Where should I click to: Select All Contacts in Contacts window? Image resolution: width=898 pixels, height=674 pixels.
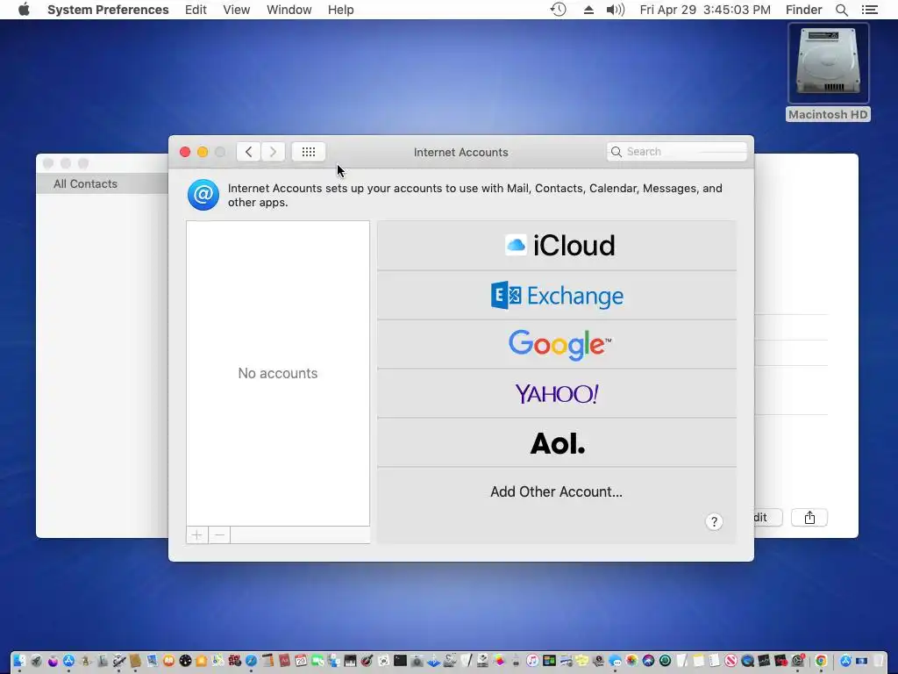click(x=102, y=183)
